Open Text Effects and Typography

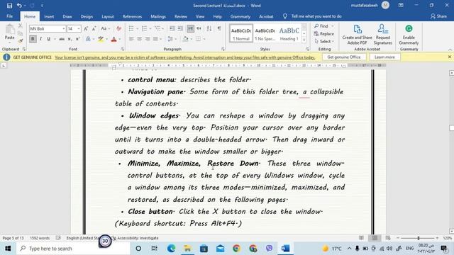pyautogui.click(x=88, y=39)
